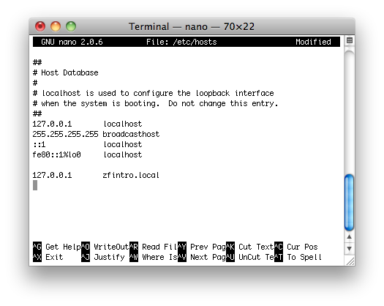This screenshot has width=384, height=306.
Task: Click 'GNU nano 2.0.6' header text
Action: point(72,42)
